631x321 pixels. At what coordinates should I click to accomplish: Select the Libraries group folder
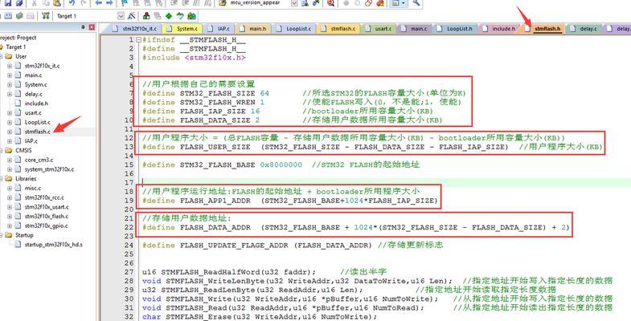[x=26, y=178]
